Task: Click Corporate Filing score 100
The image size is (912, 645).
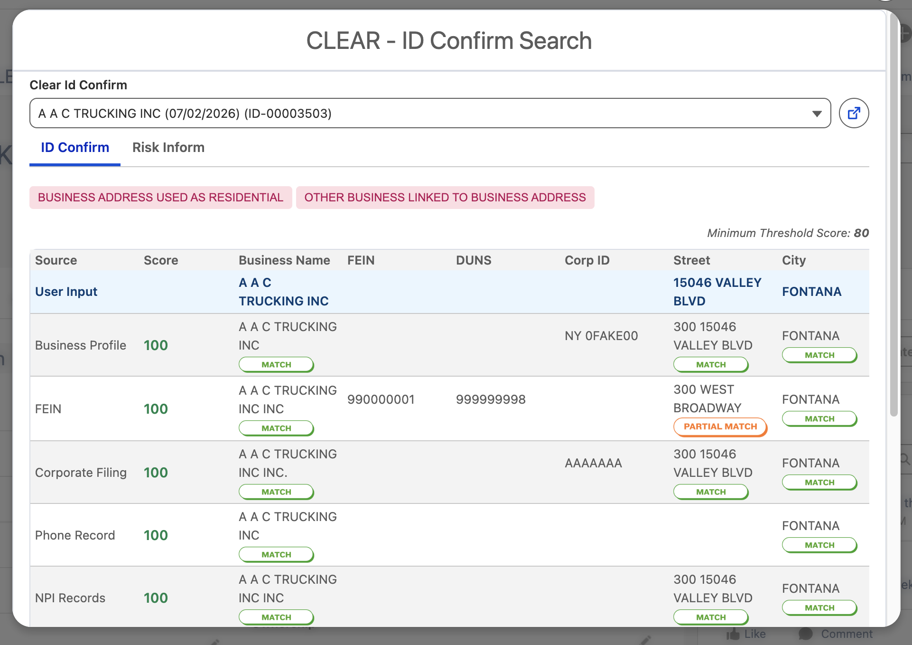Action: point(156,473)
